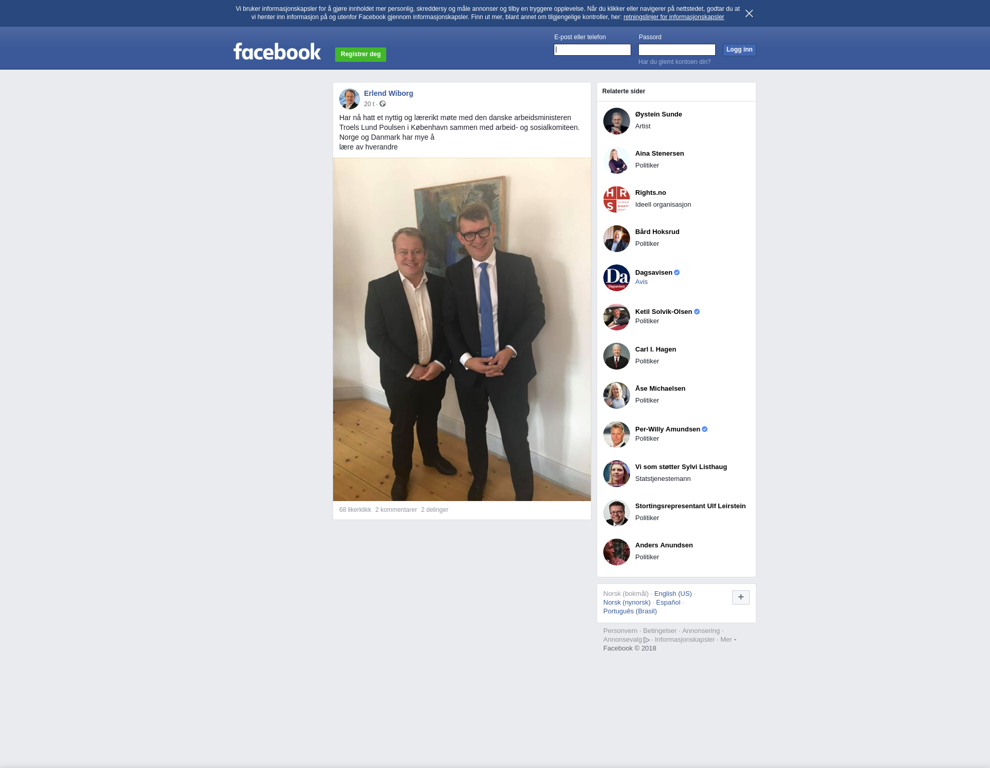990x768 pixels.
Task: Open the post photo of two men
Action: tap(462, 329)
